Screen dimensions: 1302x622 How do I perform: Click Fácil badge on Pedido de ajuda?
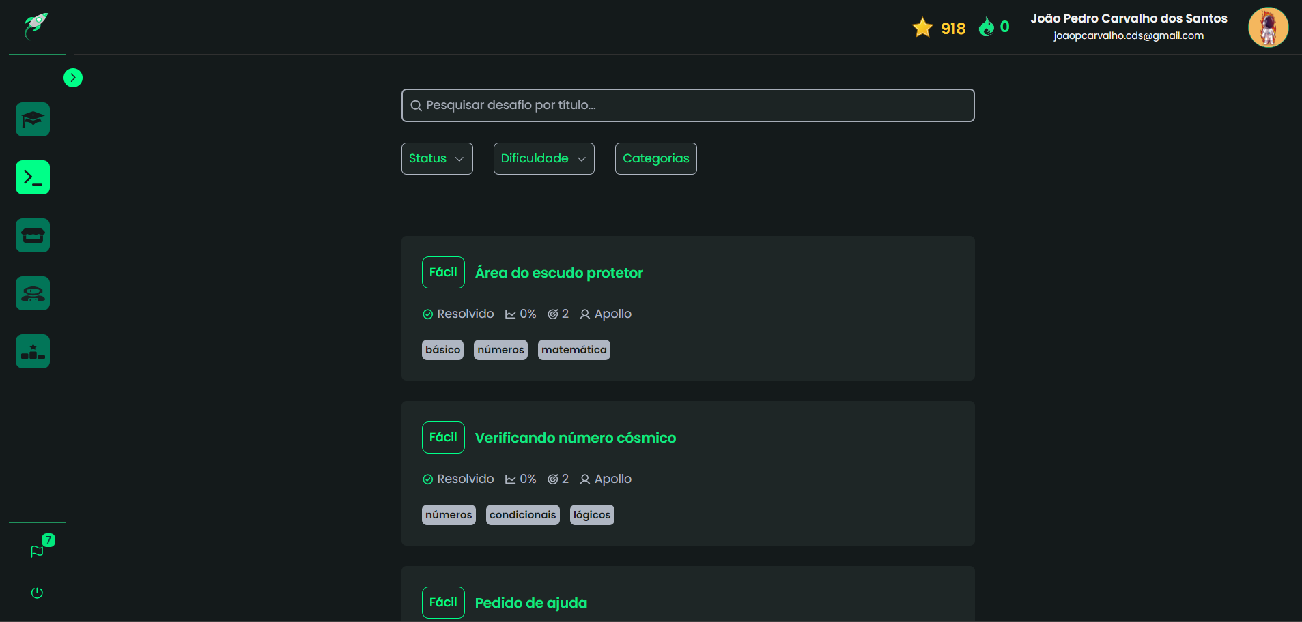[443, 602]
